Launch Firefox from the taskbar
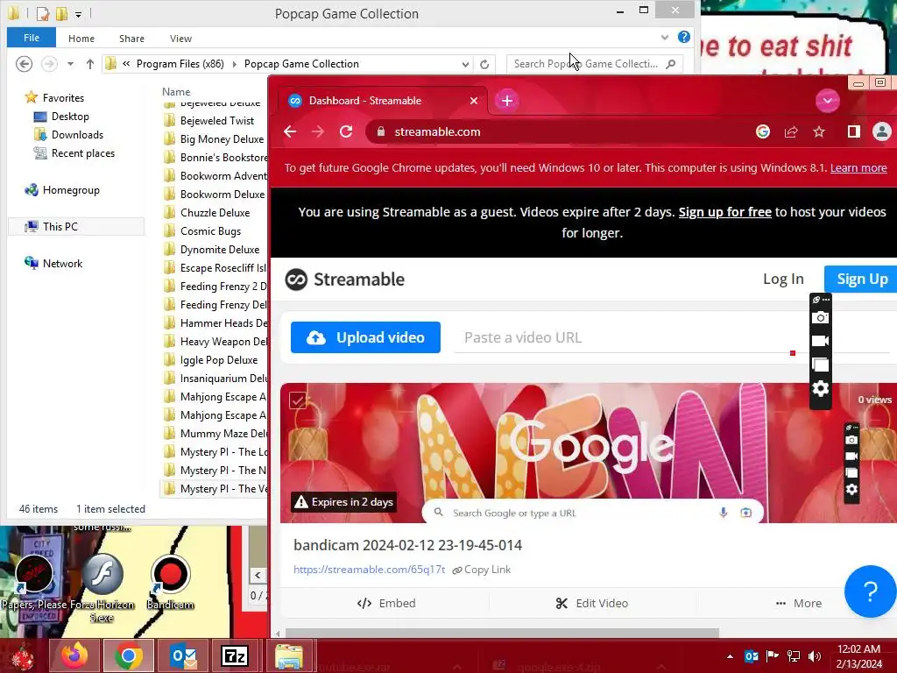 [x=75, y=655]
